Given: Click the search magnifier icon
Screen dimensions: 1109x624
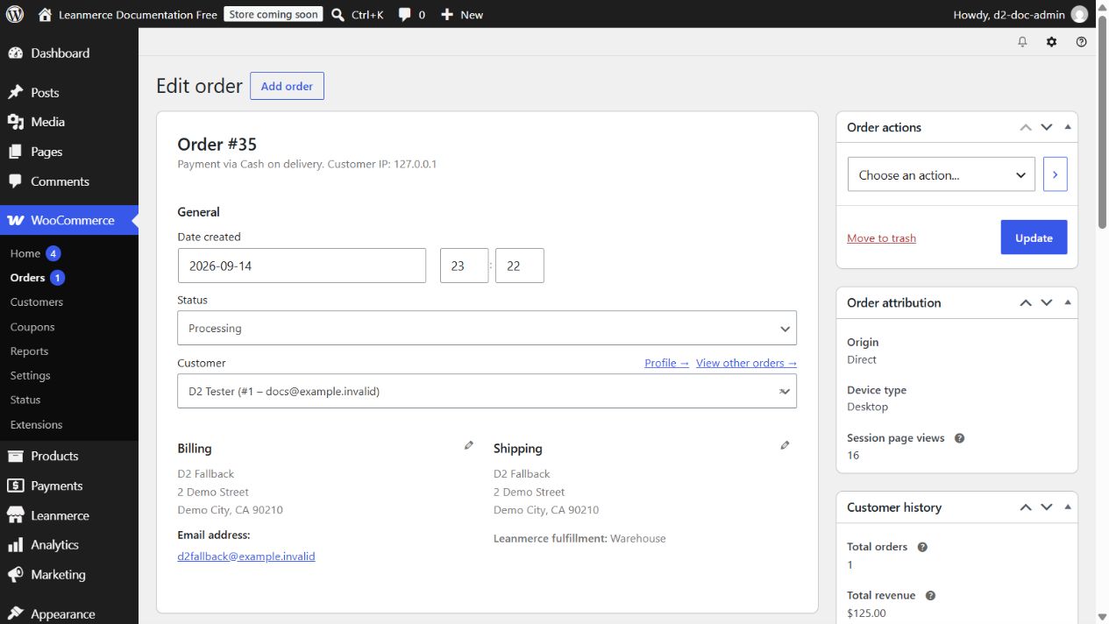Looking at the screenshot, I should (x=338, y=14).
